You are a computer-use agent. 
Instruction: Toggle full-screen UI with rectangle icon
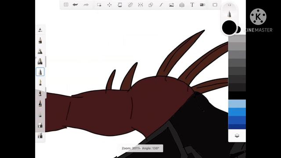pos(215,5)
